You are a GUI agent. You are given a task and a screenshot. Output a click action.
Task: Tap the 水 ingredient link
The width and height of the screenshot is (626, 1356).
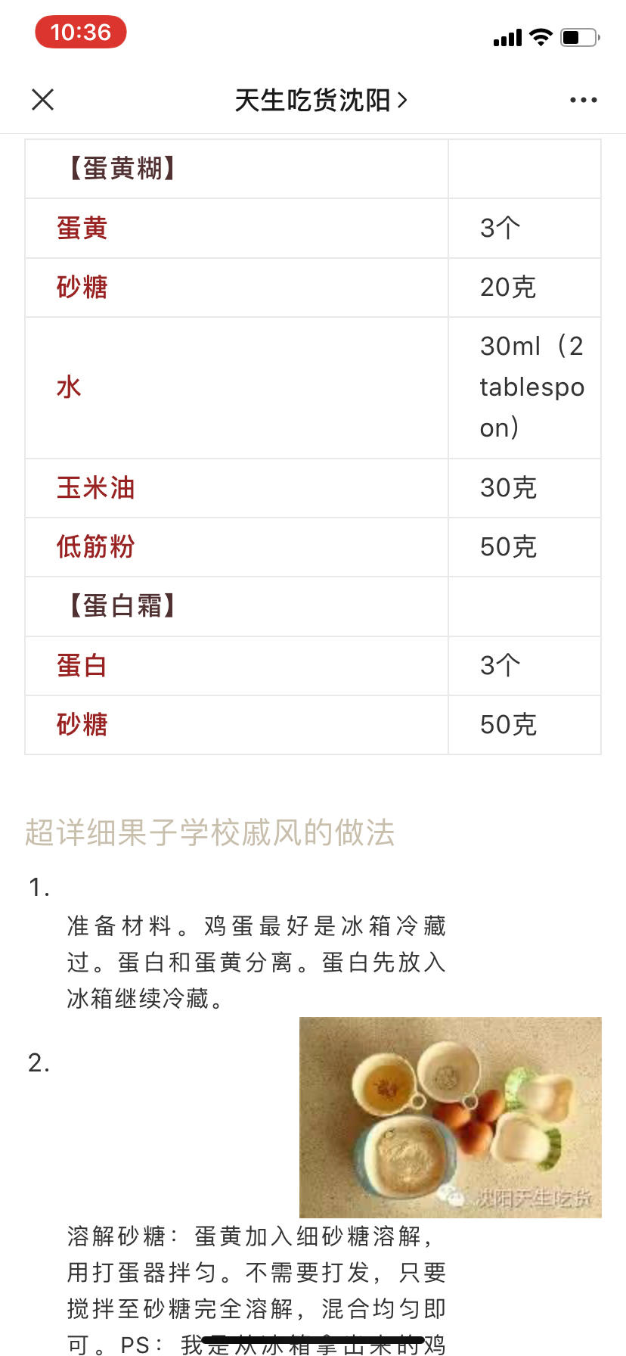point(69,387)
